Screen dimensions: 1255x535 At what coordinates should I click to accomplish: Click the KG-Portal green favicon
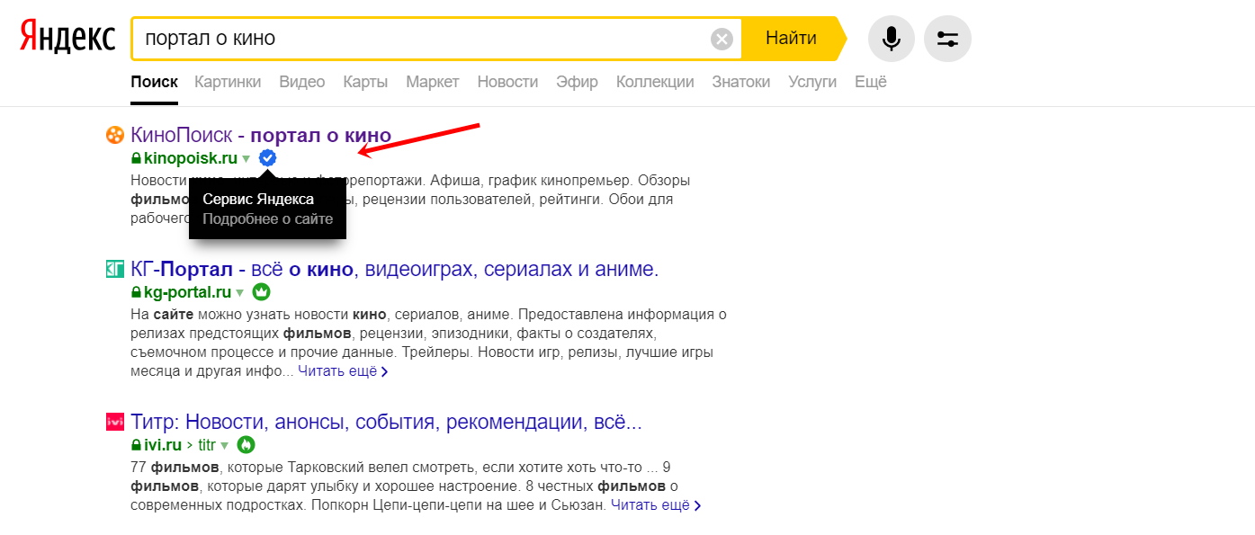click(x=114, y=269)
